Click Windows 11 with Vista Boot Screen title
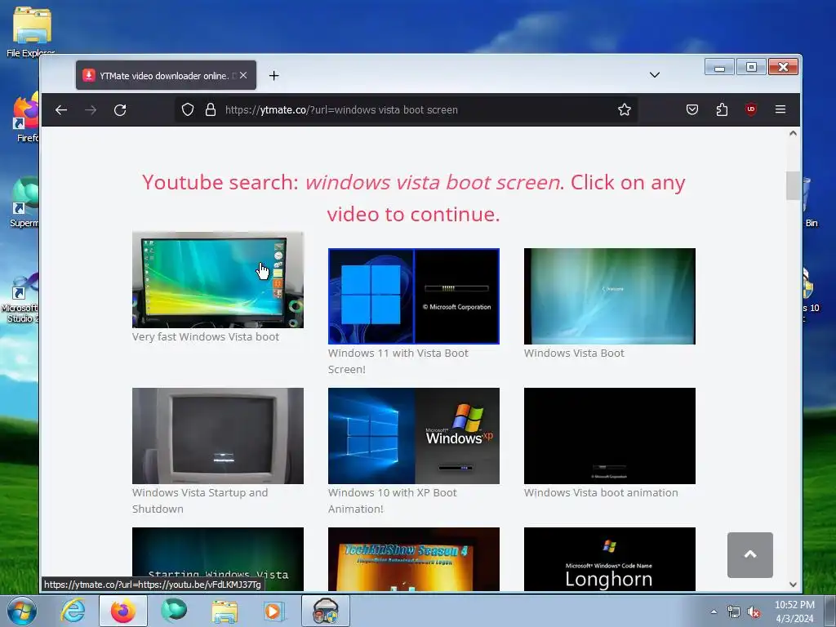 click(x=398, y=361)
